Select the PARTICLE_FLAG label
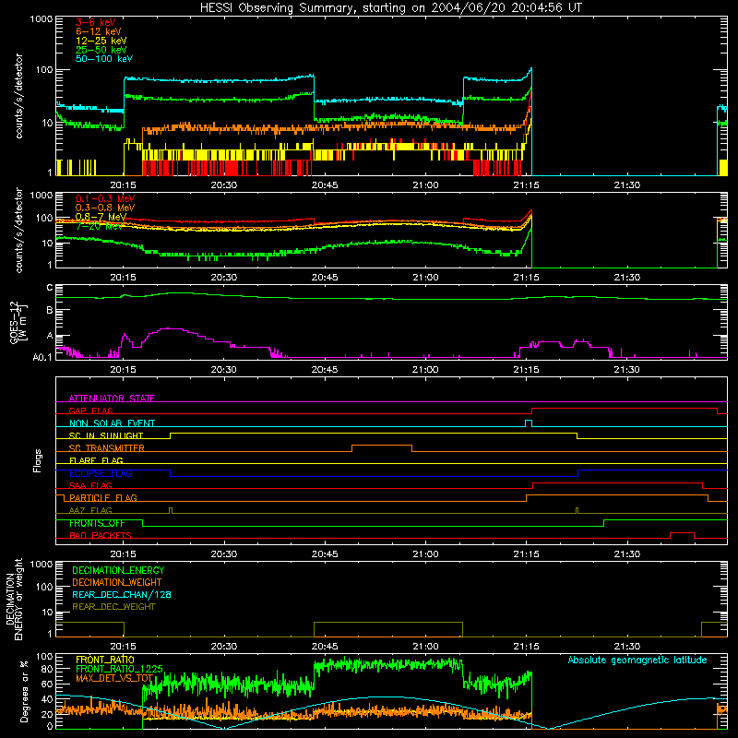Viewport: 738px width, 738px height. click(103, 498)
